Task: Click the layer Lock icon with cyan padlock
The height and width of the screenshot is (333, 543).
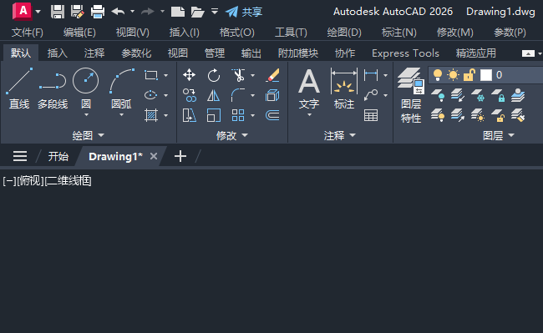Action: 498,95
